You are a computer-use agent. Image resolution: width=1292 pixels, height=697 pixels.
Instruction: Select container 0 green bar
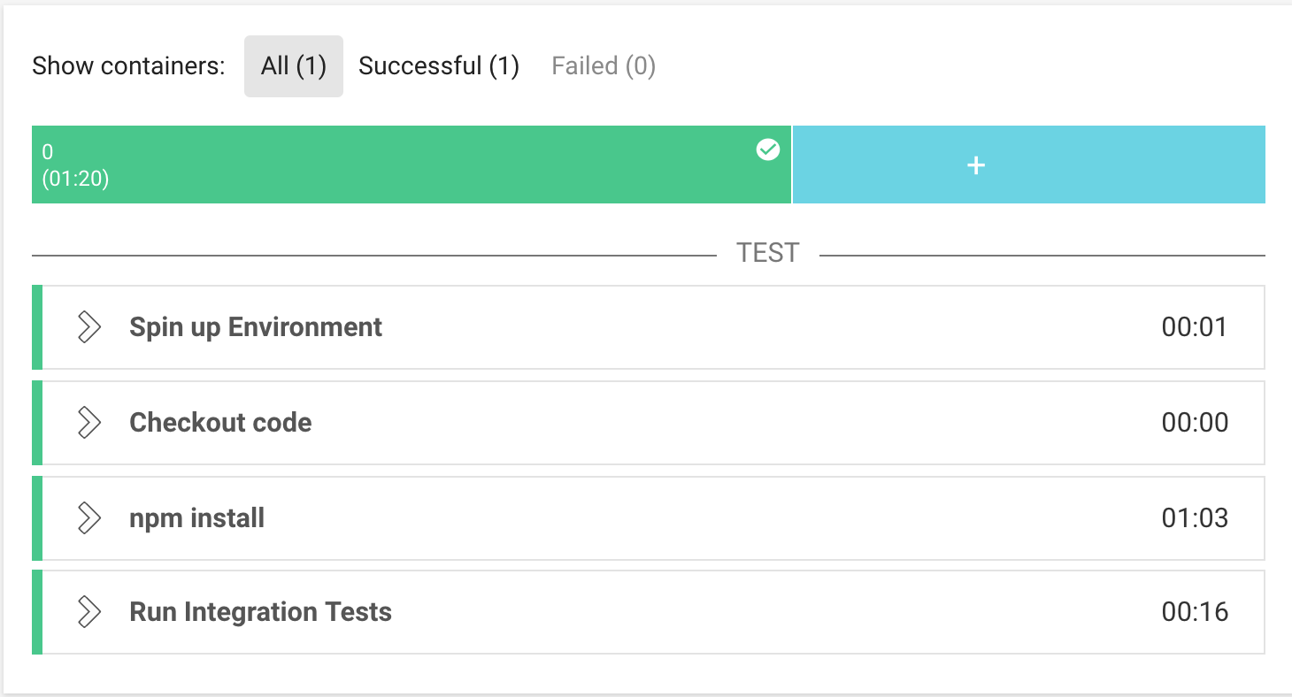[411, 165]
